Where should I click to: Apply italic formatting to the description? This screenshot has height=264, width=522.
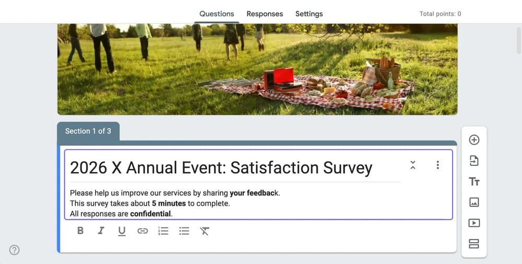[101, 231]
